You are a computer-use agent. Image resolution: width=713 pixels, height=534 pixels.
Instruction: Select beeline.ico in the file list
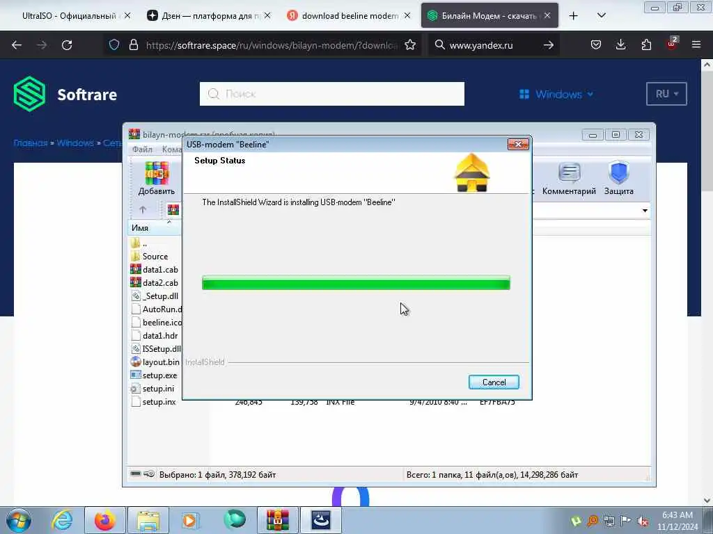pyautogui.click(x=156, y=322)
